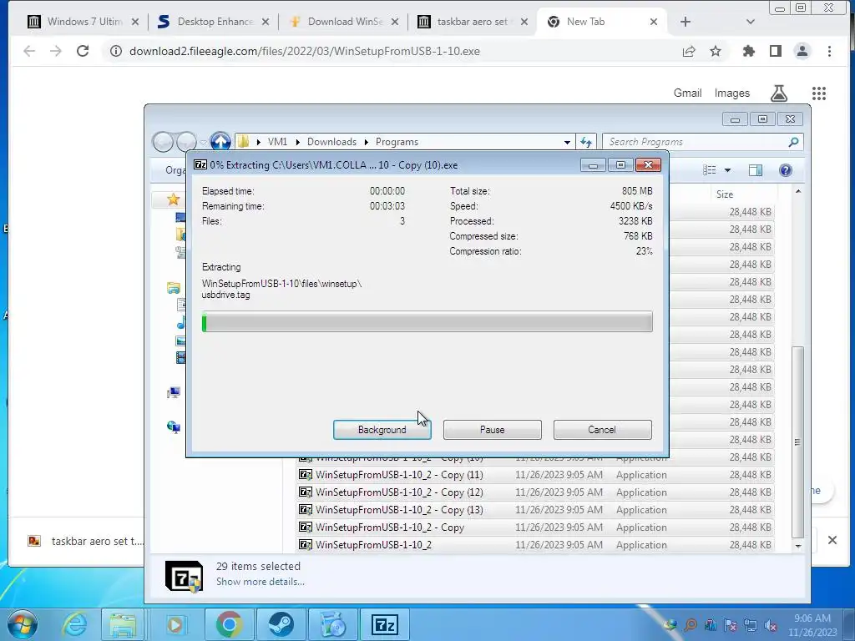Open Search Labs flask icon
855x641 pixels.
[x=779, y=93]
